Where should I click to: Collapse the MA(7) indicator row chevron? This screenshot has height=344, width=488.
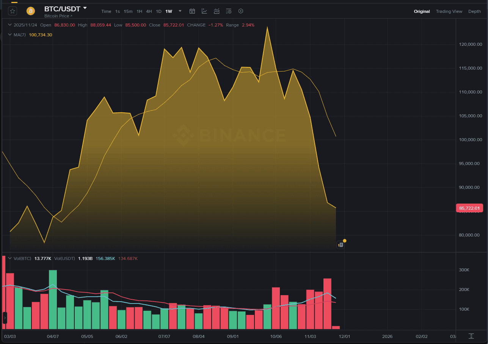pos(10,34)
